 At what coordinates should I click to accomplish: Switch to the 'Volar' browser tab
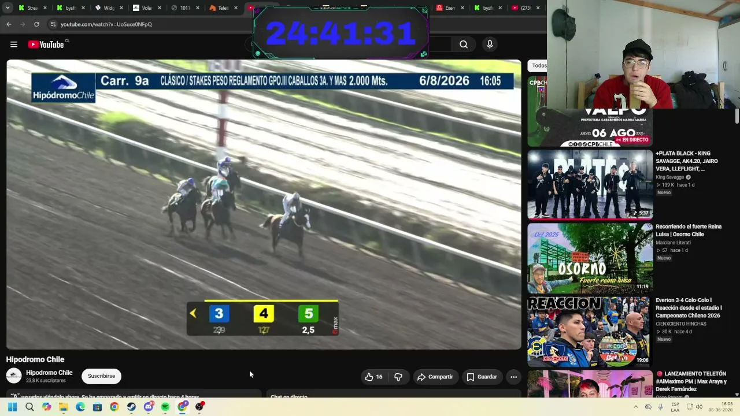tap(147, 8)
